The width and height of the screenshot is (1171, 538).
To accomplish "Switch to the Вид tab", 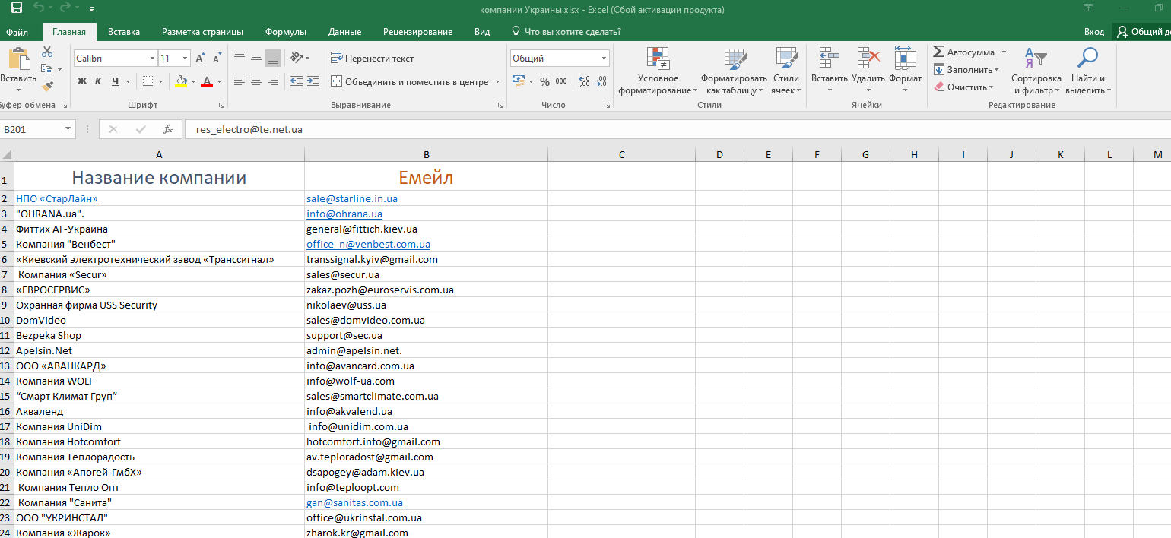I will point(482,32).
